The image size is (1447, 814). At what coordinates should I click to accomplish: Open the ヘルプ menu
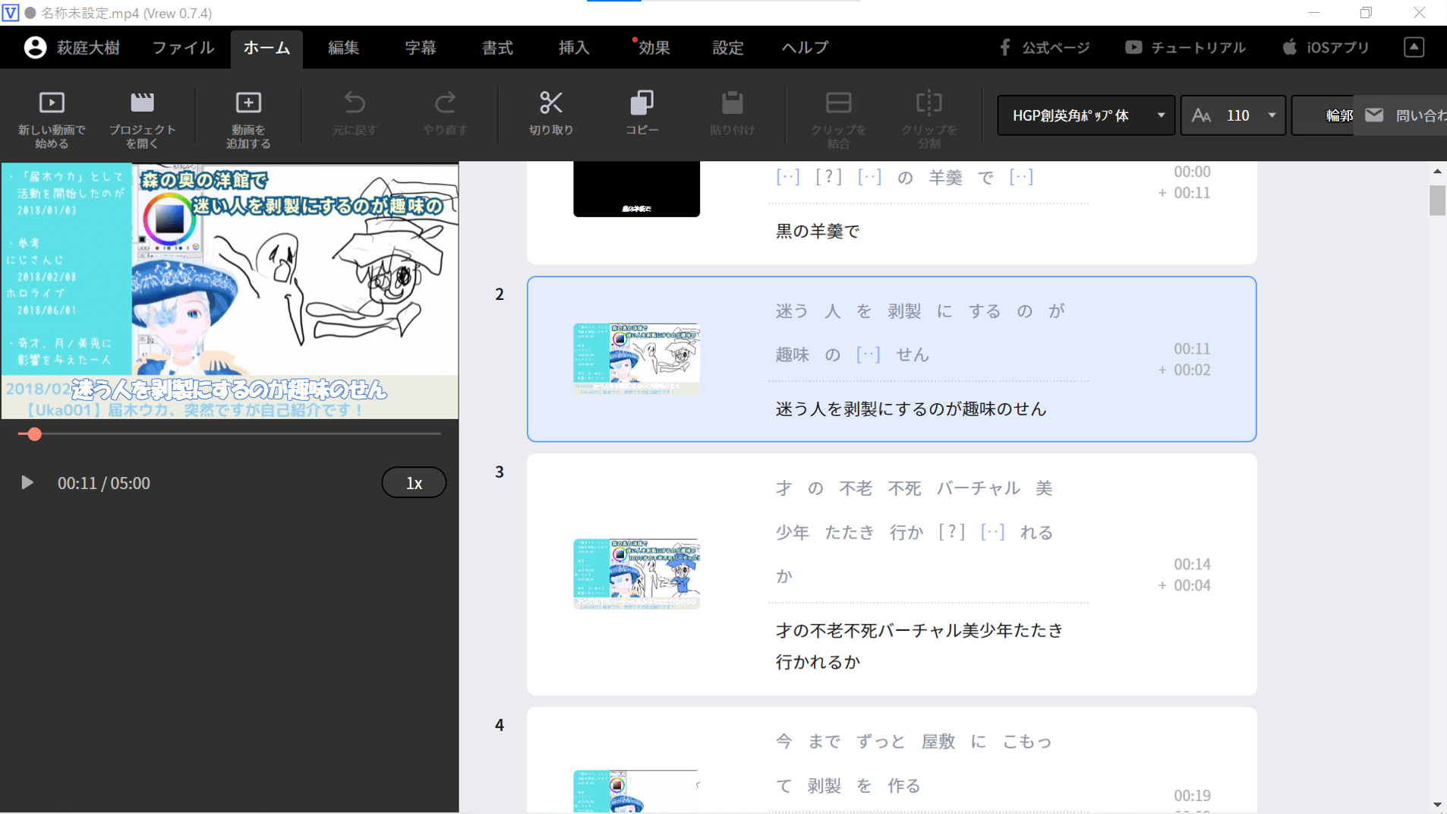805,48
